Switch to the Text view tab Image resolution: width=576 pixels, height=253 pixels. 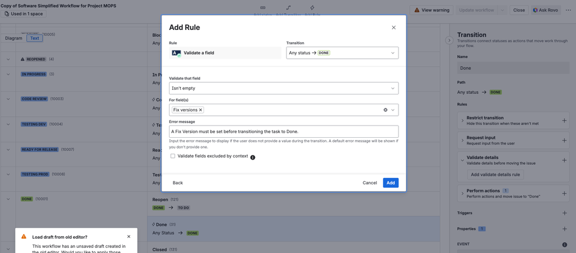coord(35,38)
